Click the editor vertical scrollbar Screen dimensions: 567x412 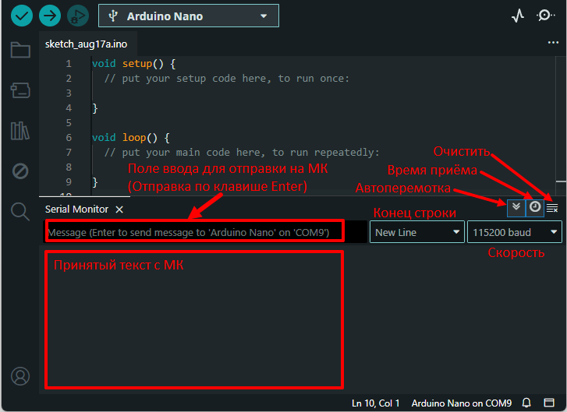(561, 125)
